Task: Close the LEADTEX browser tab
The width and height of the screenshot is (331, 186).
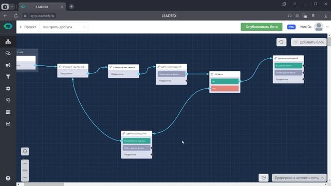Action: [62, 7]
